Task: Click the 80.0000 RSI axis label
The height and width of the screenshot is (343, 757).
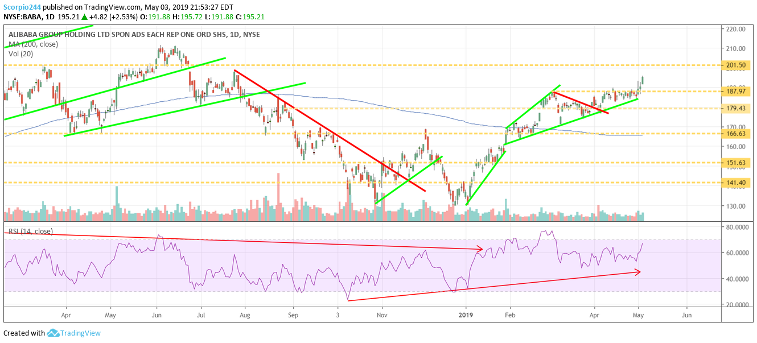Action: 737,227
